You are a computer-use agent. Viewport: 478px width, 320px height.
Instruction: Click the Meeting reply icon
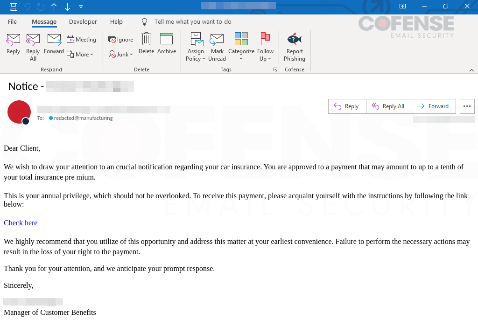pos(82,40)
